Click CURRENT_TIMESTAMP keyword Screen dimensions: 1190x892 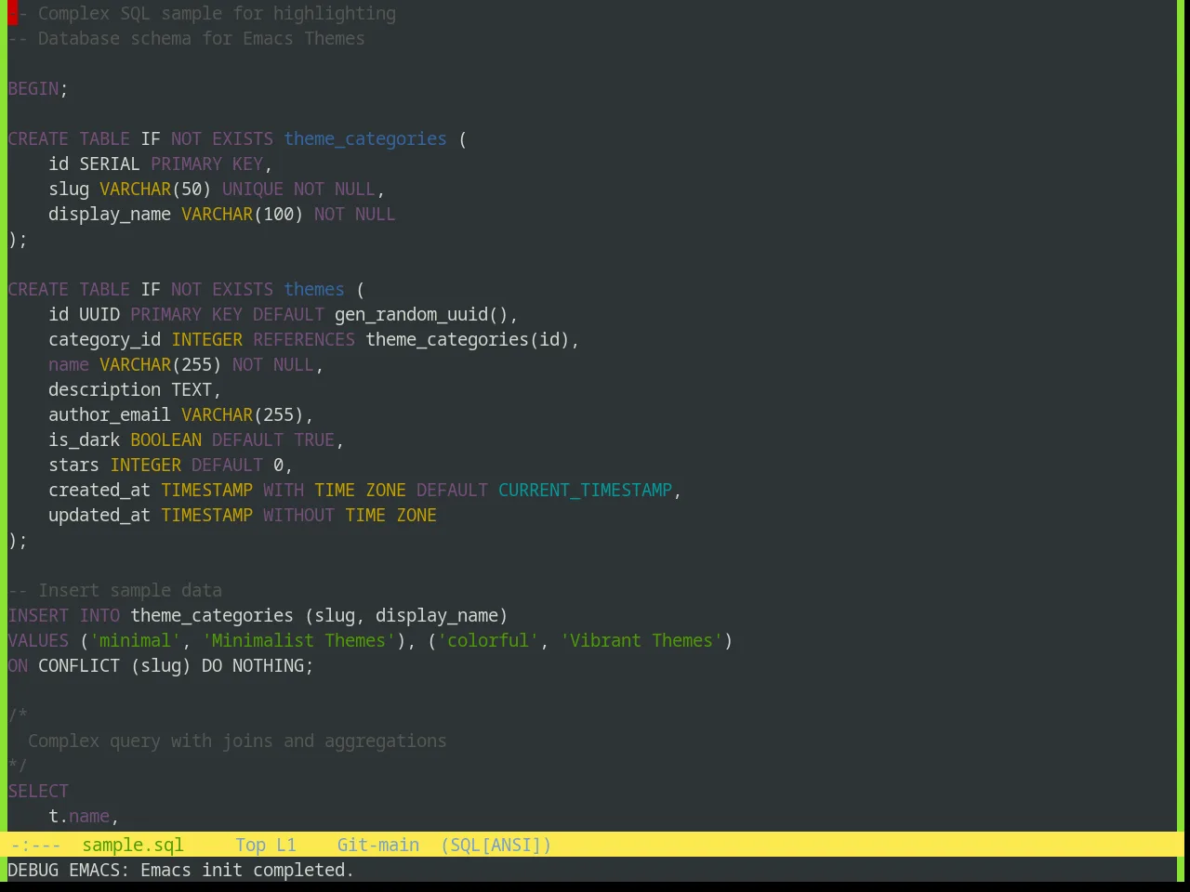(585, 490)
